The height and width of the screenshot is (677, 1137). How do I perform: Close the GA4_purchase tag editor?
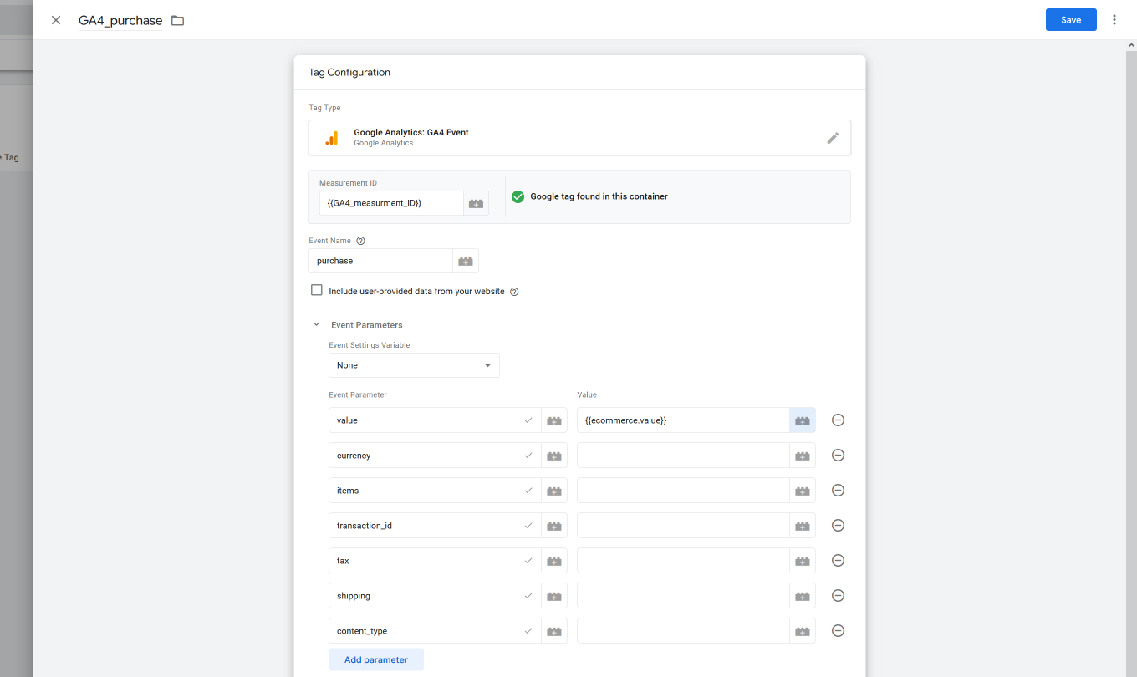[56, 20]
